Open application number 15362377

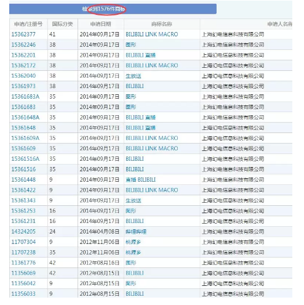click(x=23, y=35)
